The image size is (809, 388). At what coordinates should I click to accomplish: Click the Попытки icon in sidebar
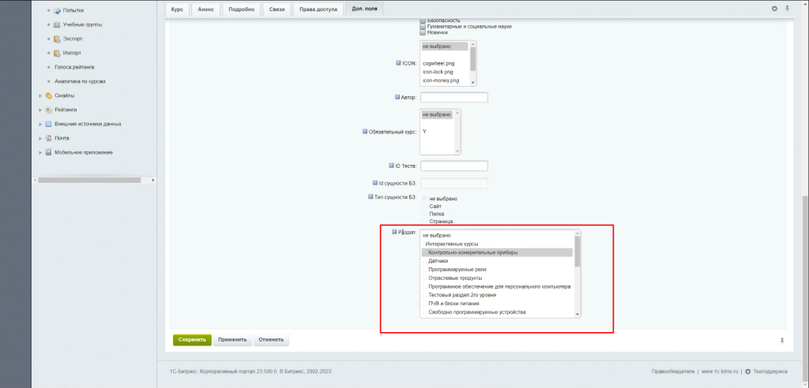(57, 10)
